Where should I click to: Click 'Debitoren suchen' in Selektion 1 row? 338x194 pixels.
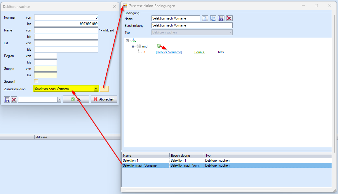tap(217, 161)
